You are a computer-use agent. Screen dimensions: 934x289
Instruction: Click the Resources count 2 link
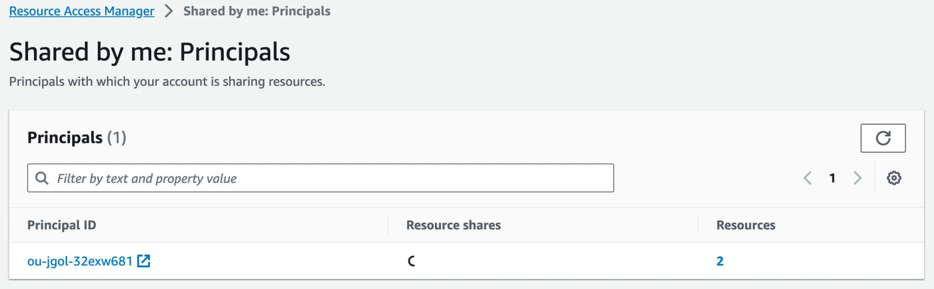click(x=719, y=261)
